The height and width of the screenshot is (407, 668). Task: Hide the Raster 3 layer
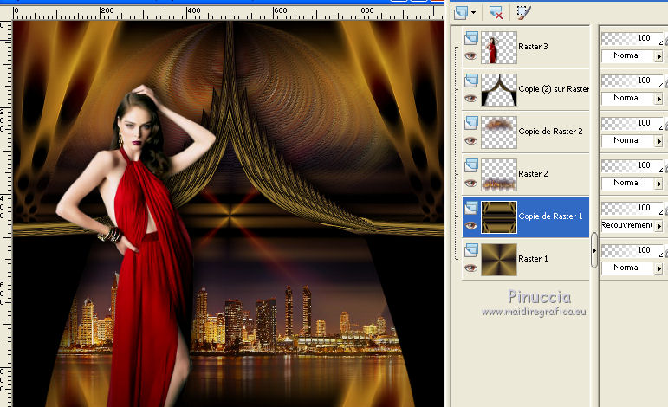point(470,55)
